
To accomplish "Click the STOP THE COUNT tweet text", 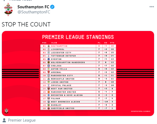I will (26, 25).
